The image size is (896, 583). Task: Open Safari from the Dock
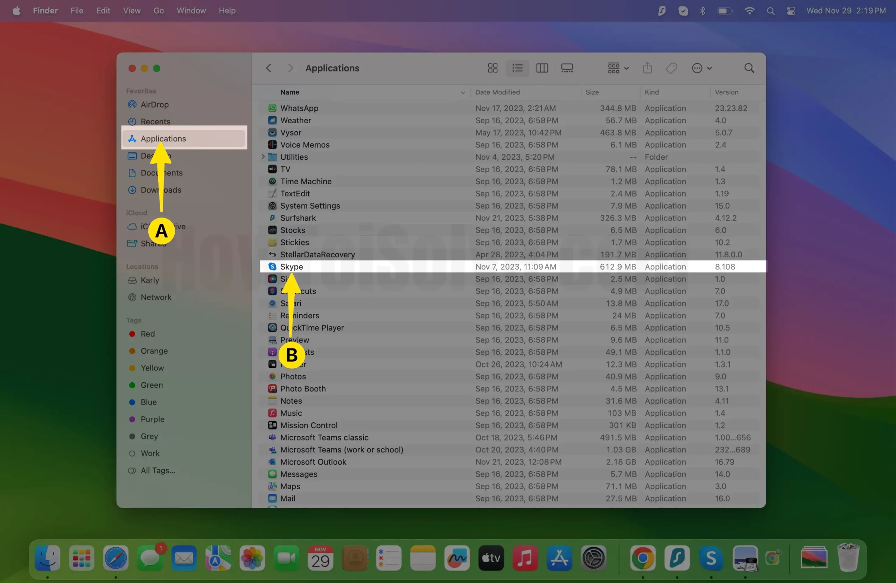click(115, 558)
